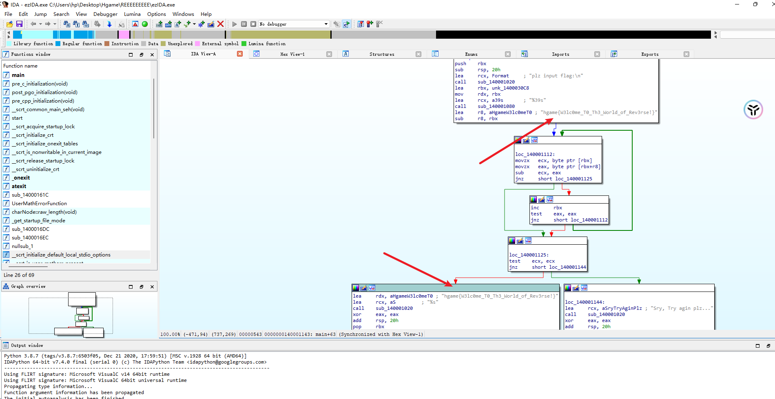Click the Functions window vertical scrollbar

[154, 108]
